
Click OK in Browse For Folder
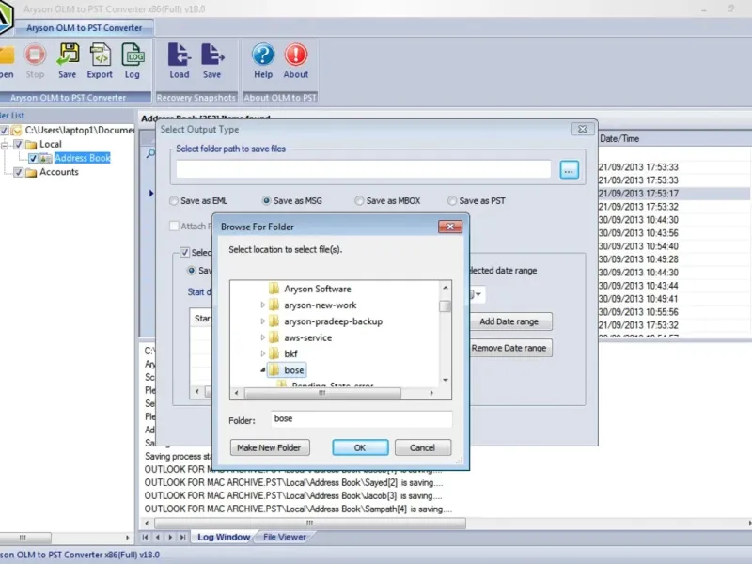(360, 447)
